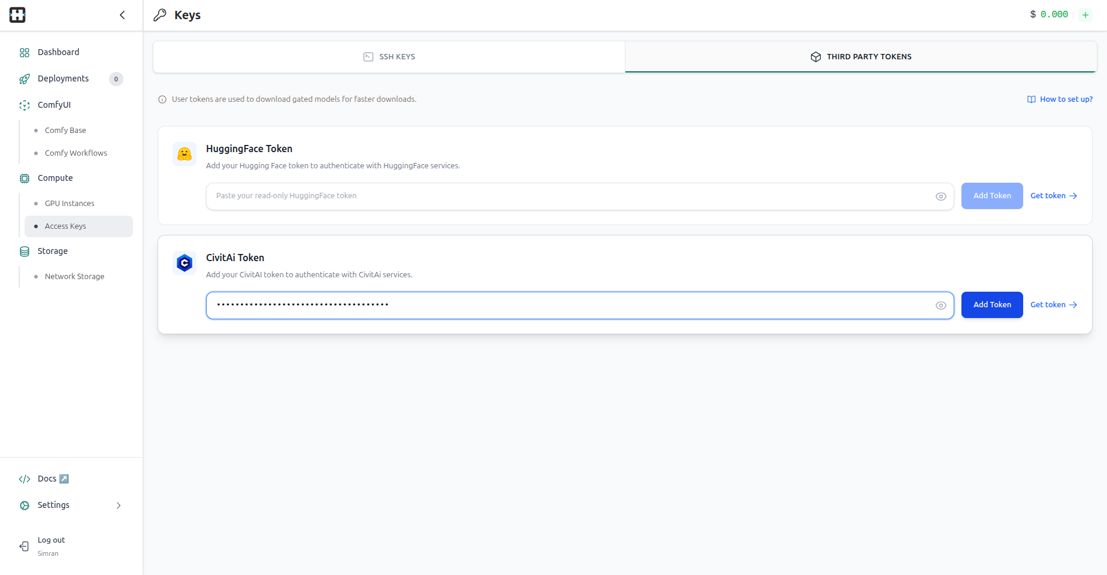Click the Deployments rocket icon

point(25,79)
